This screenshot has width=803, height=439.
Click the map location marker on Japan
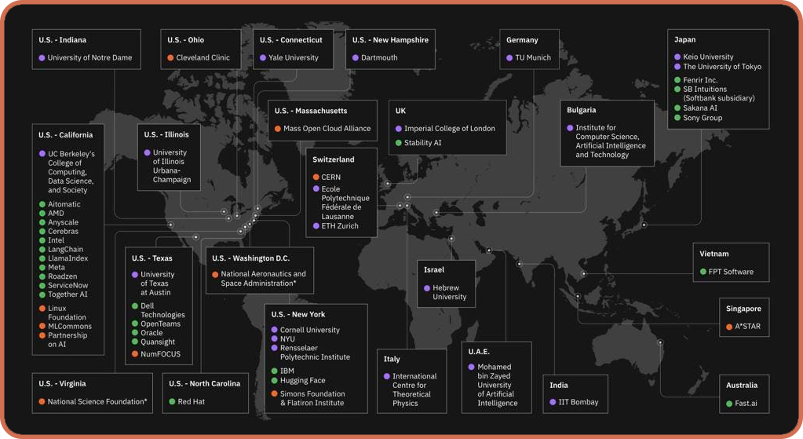(x=644, y=225)
